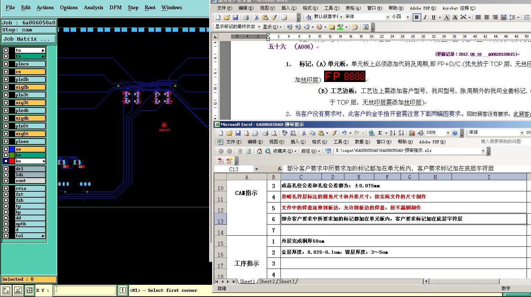Click the red color swatch of layer bo

[x=11, y=161]
